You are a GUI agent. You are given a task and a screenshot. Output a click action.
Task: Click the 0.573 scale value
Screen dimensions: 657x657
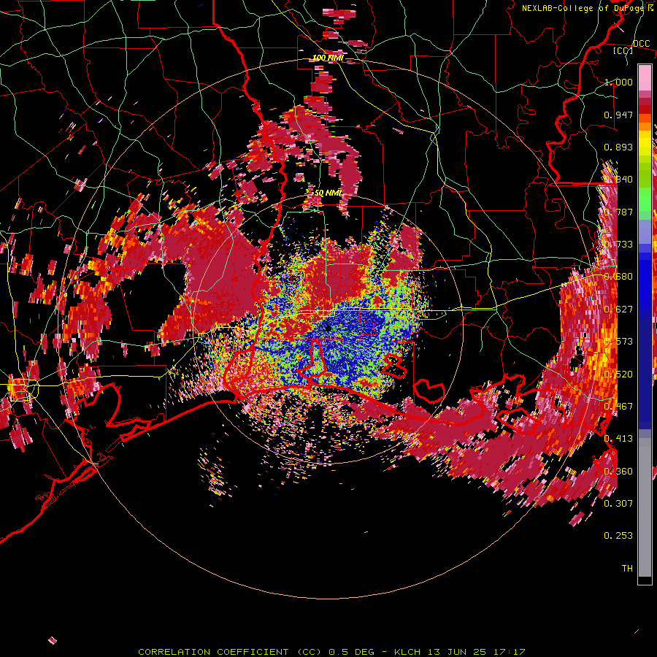click(x=618, y=342)
